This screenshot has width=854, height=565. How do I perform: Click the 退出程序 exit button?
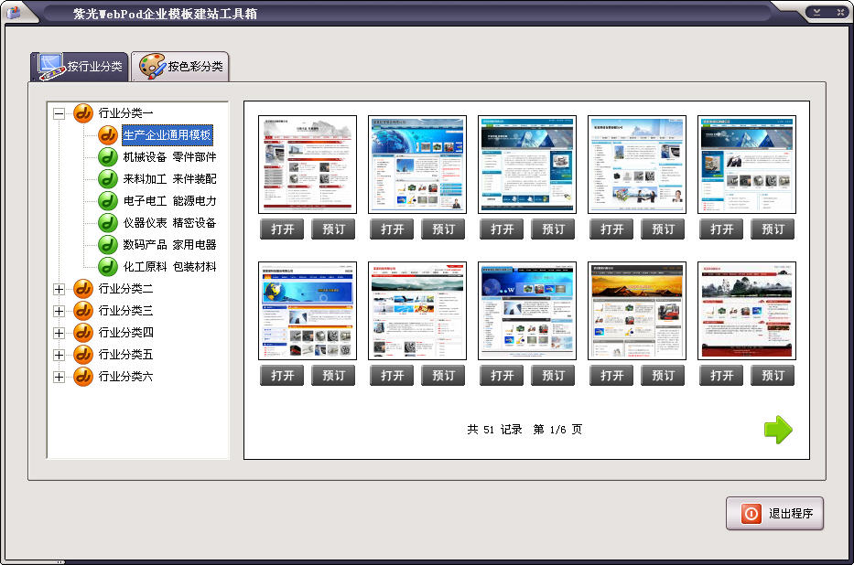point(774,514)
